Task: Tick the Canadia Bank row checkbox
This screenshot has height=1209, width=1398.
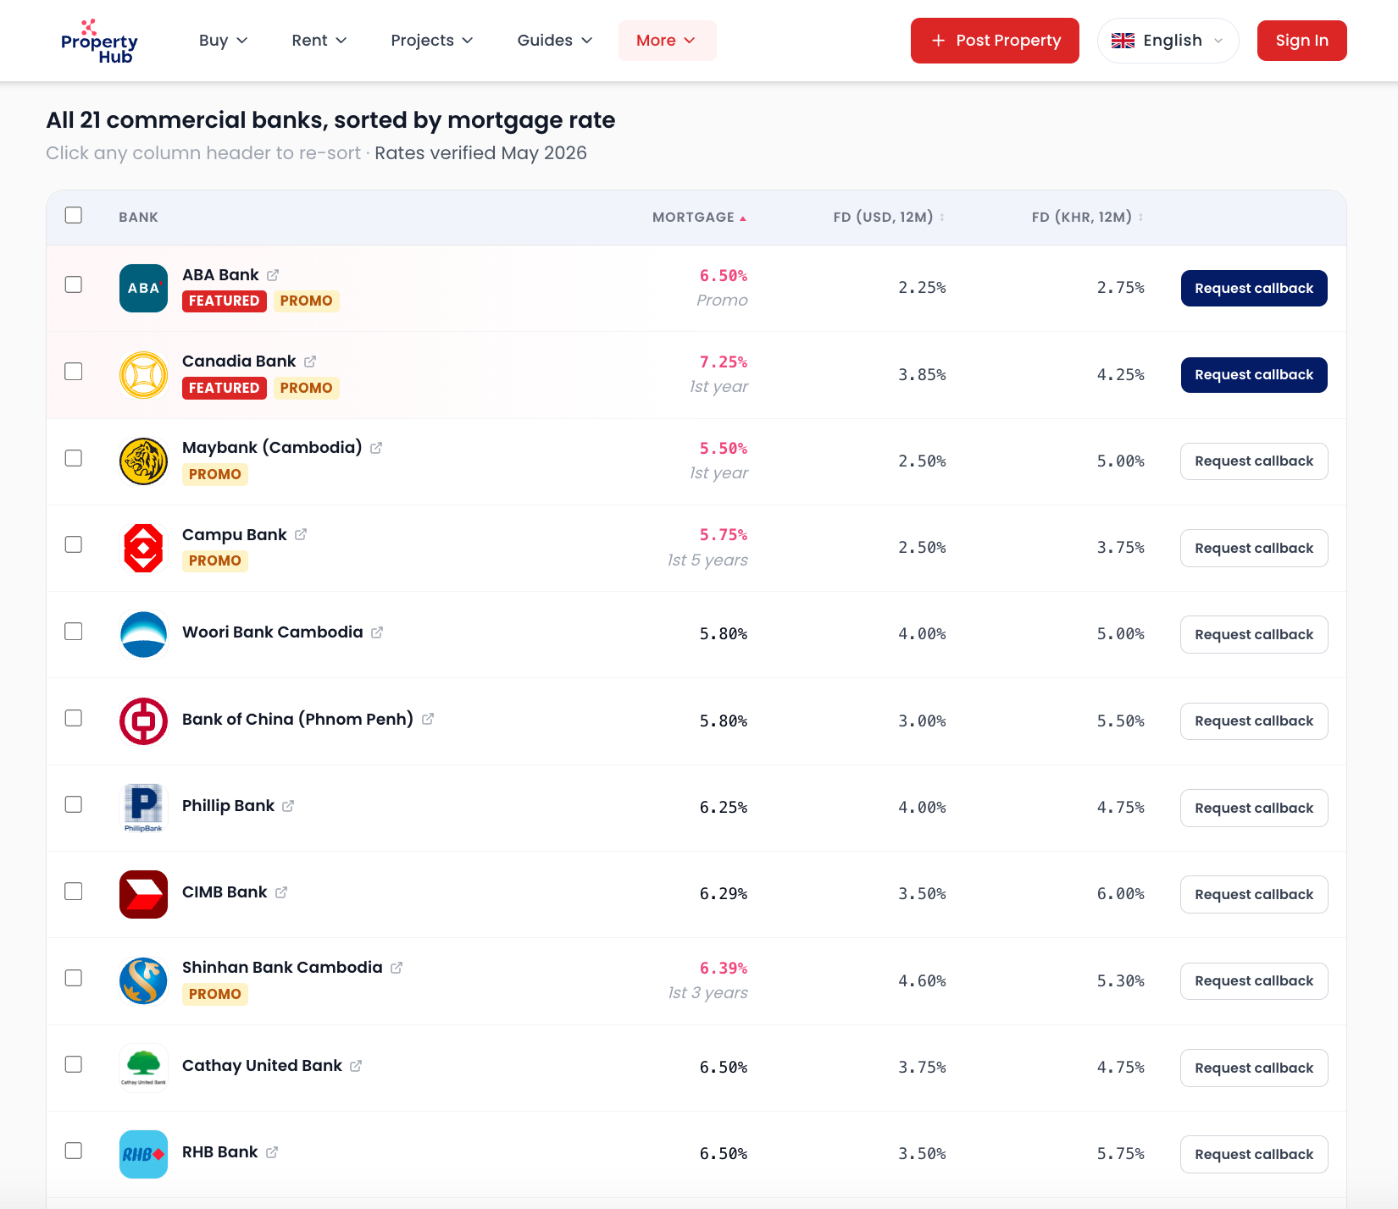Action: click(x=74, y=372)
